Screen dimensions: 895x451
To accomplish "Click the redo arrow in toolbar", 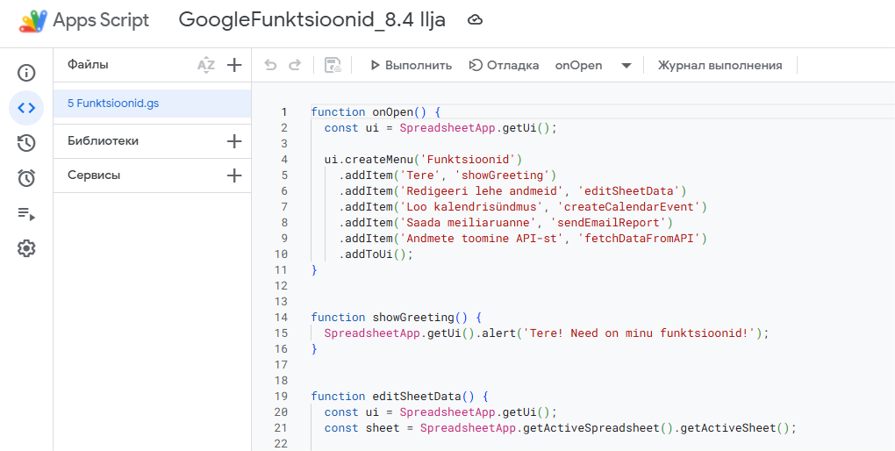I will click(295, 65).
